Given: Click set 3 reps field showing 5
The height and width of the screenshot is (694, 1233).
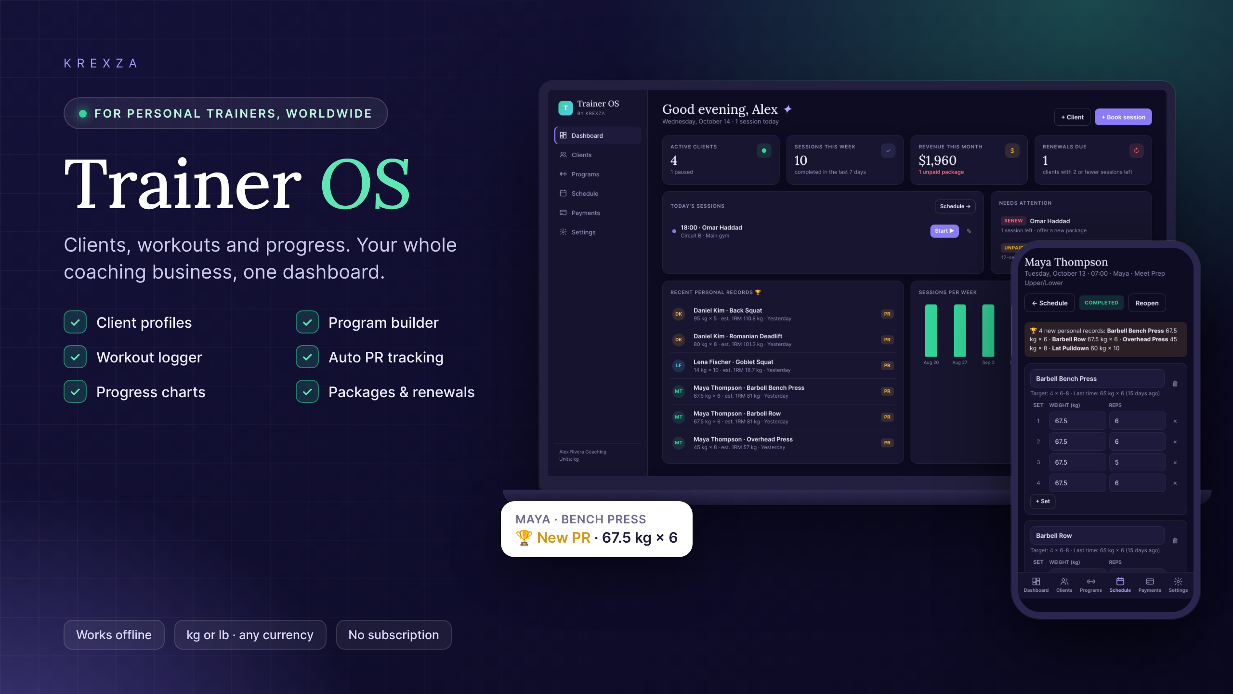Looking at the screenshot, I should pyautogui.click(x=1137, y=462).
